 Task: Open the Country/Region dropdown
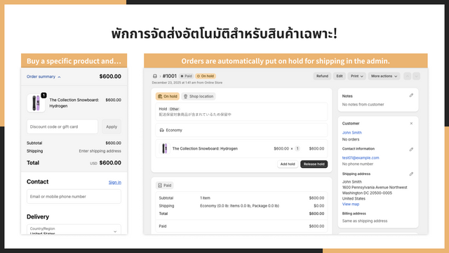coord(74,230)
